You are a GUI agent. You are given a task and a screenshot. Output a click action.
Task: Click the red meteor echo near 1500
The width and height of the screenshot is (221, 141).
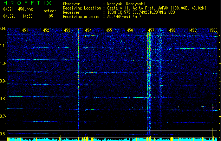click(x=213, y=108)
